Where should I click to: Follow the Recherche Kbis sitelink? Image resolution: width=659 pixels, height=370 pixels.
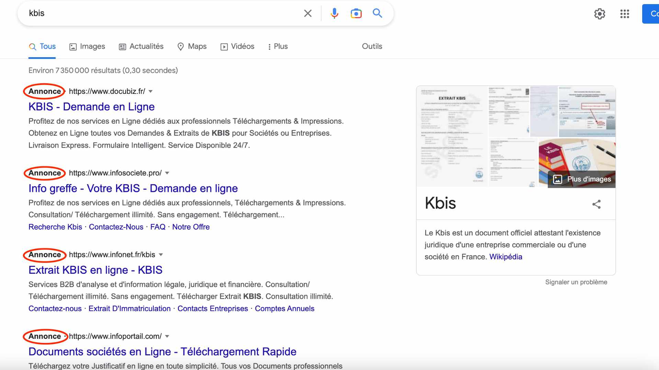pyautogui.click(x=55, y=227)
